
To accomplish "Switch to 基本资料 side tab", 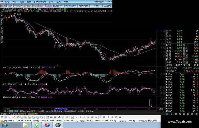I will pyautogui.click(x=2, y=30).
